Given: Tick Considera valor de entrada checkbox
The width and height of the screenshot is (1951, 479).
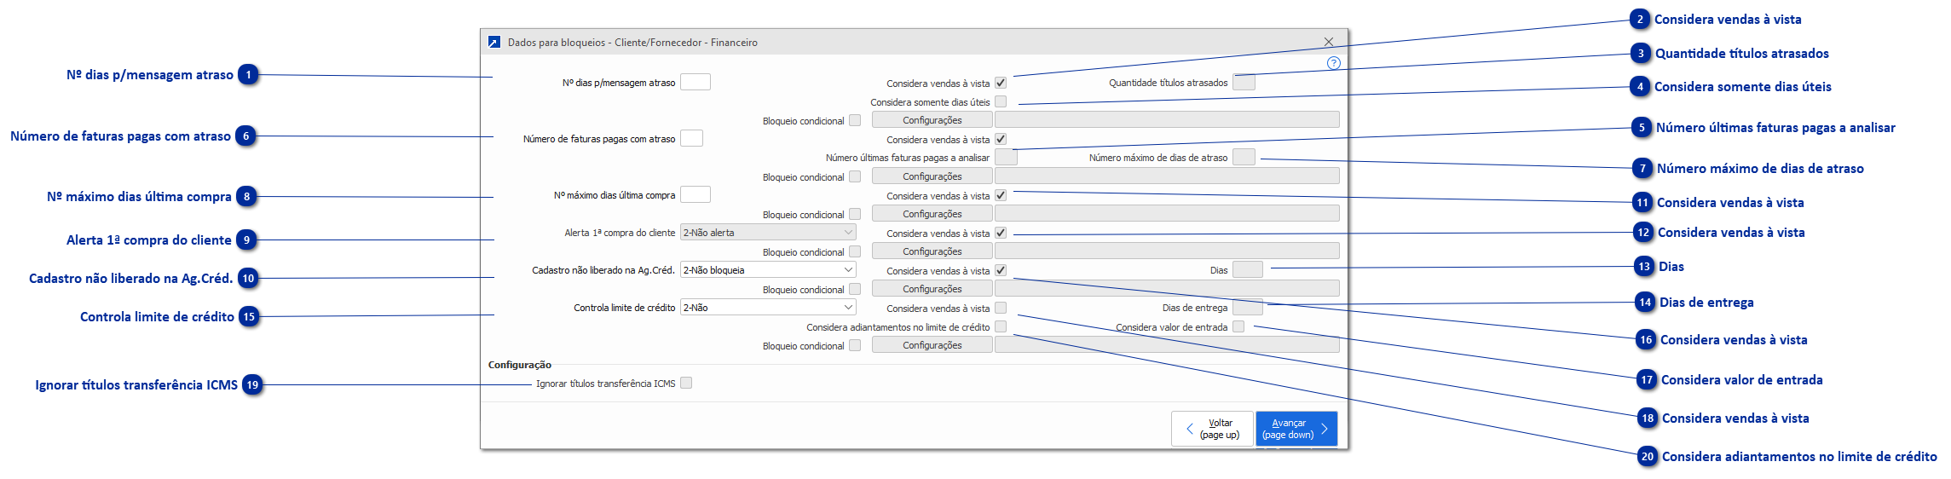Looking at the screenshot, I should [x=1238, y=327].
